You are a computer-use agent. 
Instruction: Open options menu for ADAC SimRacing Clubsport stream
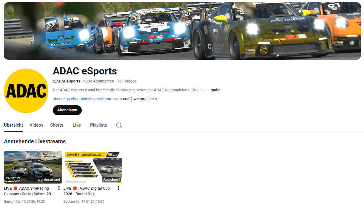tap(59, 188)
